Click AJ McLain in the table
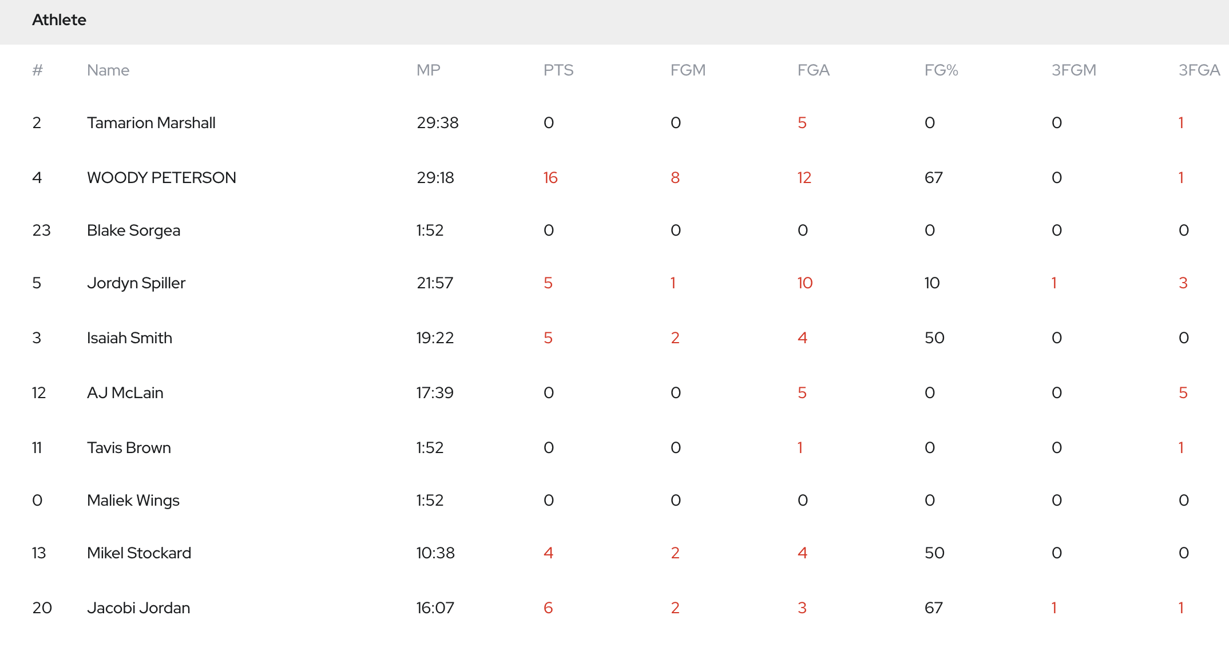This screenshot has height=651, width=1229. pos(125,392)
